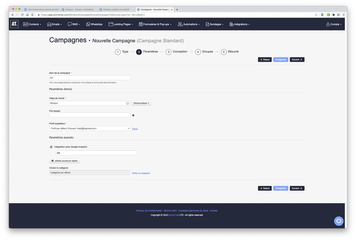The width and height of the screenshot is (356, 240).
Task: Click the Utiliser plusieurs objets button
Action: [x=64, y=161]
